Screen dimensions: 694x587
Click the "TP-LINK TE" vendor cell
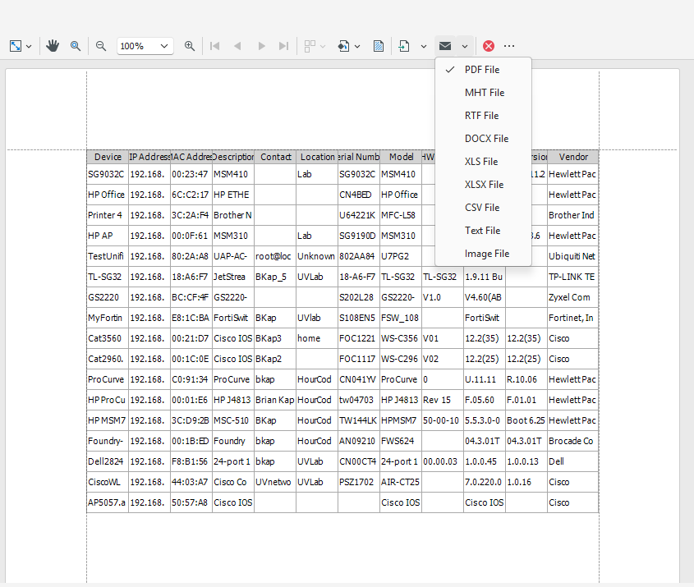(573, 277)
